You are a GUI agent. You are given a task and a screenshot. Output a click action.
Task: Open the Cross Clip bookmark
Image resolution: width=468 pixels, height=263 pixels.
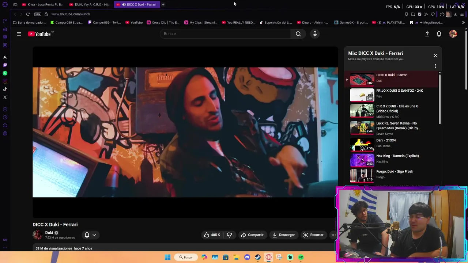tap(163, 22)
